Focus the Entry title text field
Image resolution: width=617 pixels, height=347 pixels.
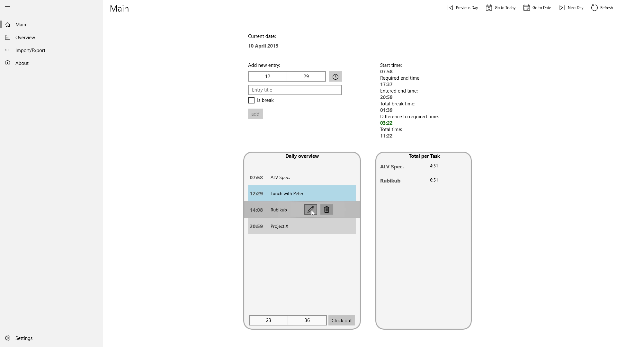[x=295, y=90]
